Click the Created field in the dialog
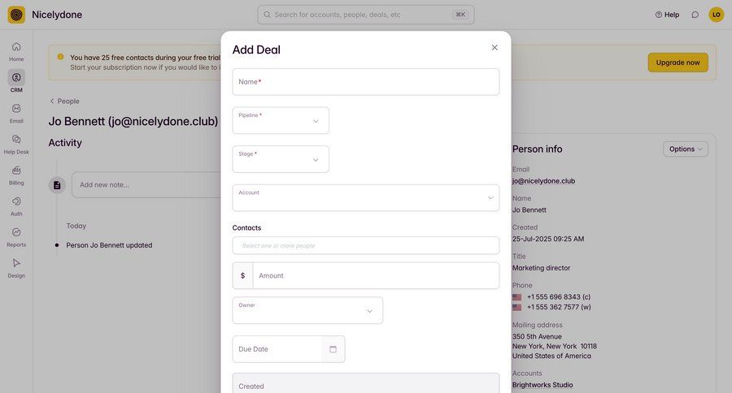 click(366, 383)
